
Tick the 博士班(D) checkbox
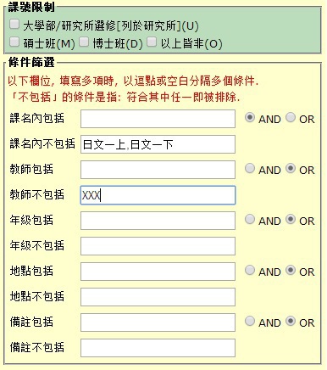coord(84,42)
